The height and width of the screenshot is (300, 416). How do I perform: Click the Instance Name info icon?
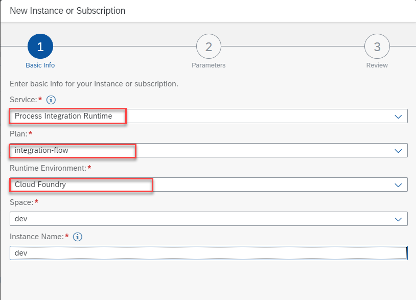click(78, 237)
